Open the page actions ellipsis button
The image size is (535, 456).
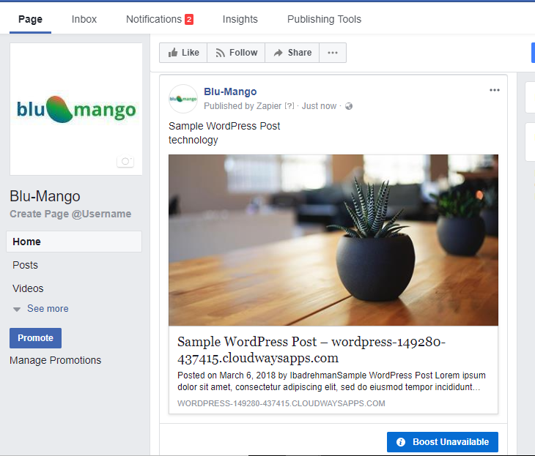click(333, 53)
